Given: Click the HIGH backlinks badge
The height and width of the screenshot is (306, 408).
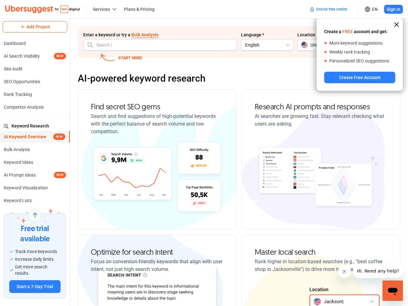Looking at the screenshot, I should 199,203.
